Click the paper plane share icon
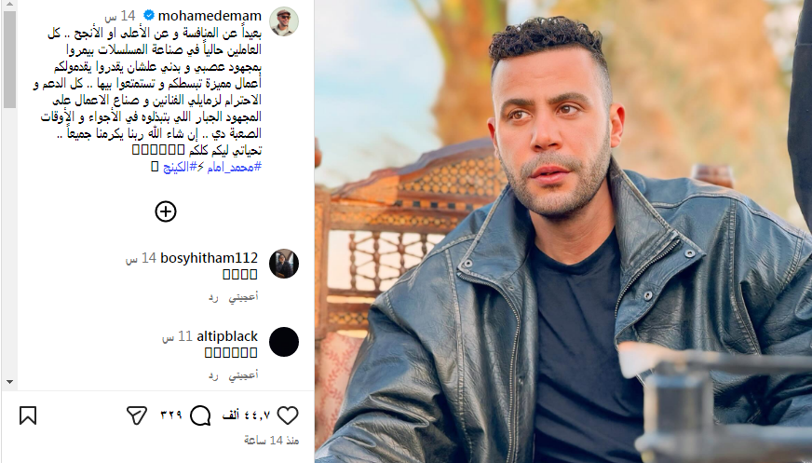812x463 pixels. coord(137,415)
